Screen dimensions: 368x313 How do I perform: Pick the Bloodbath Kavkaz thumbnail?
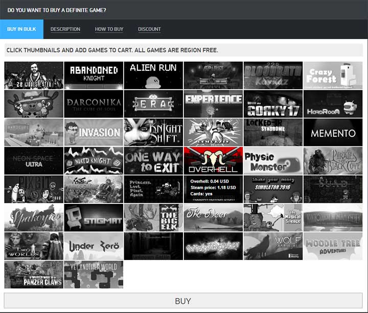point(273,75)
